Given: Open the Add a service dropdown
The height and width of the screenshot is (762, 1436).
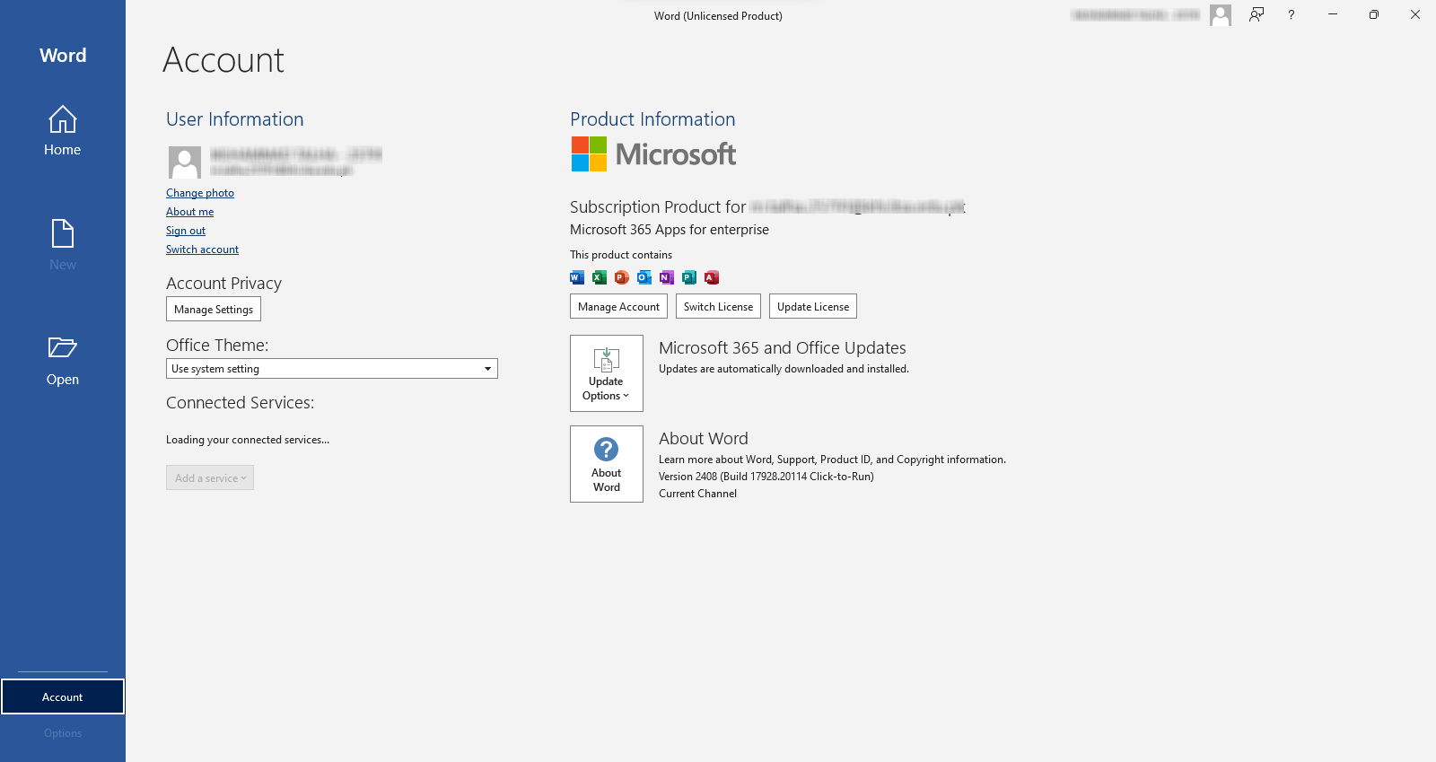Looking at the screenshot, I should 210,477.
